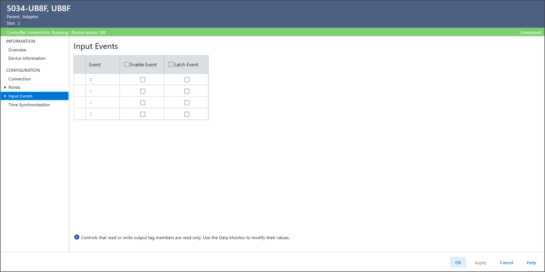Click the Apply button
This screenshot has height=272, width=545.
coord(480,262)
